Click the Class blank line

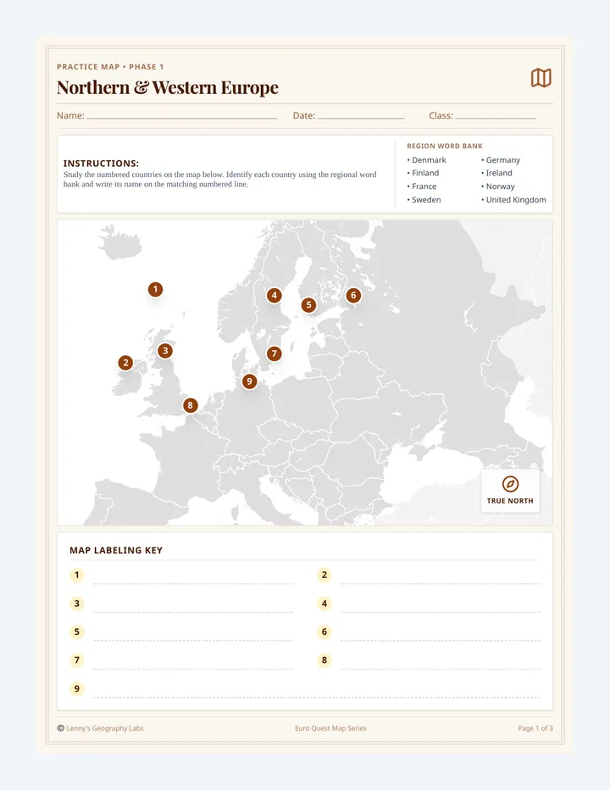point(496,118)
